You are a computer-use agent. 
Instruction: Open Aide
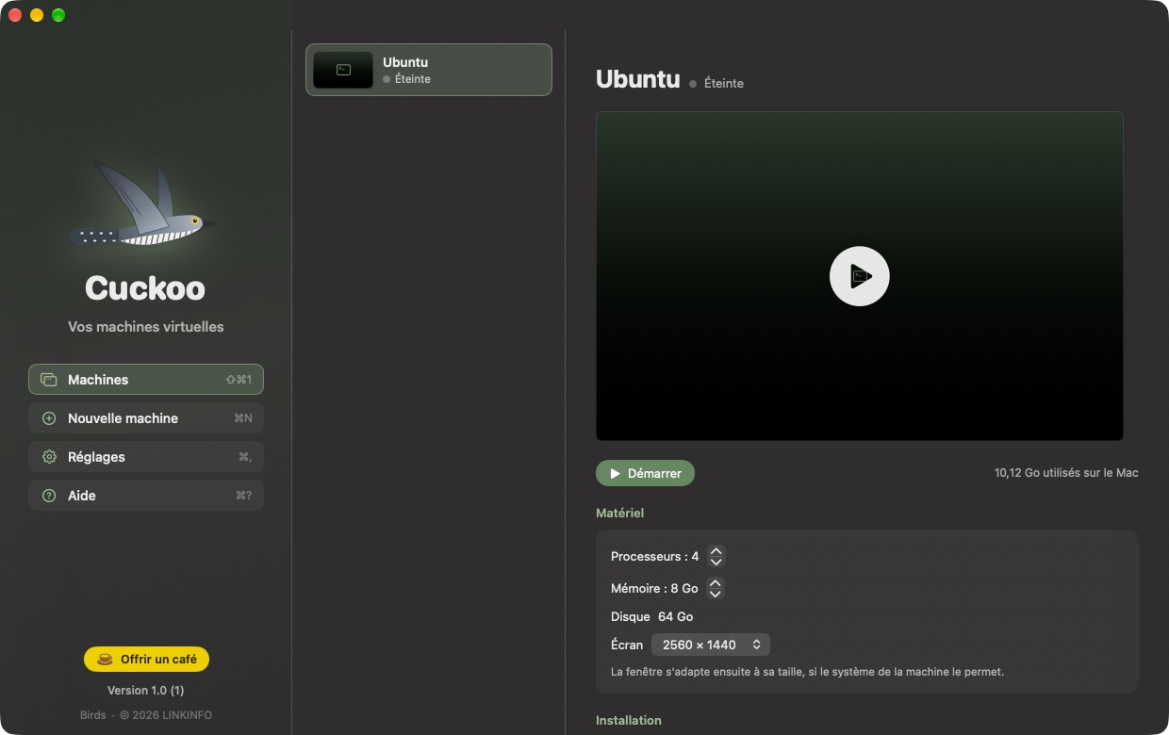click(146, 496)
